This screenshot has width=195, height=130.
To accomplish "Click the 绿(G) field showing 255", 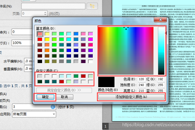I will (x=161, y=85).
